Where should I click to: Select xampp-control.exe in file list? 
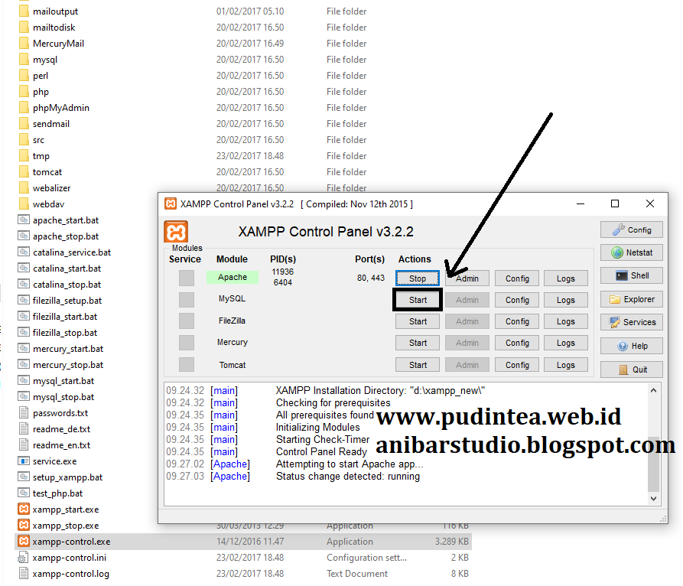point(71,542)
